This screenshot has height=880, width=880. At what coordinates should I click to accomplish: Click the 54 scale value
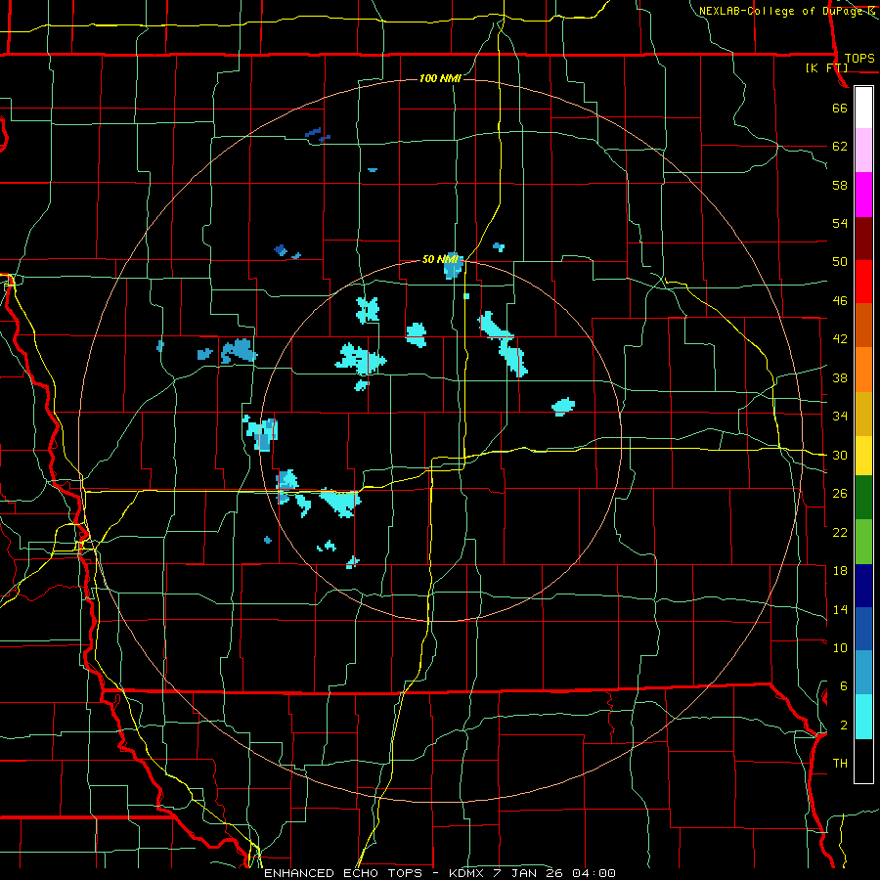tap(840, 223)
